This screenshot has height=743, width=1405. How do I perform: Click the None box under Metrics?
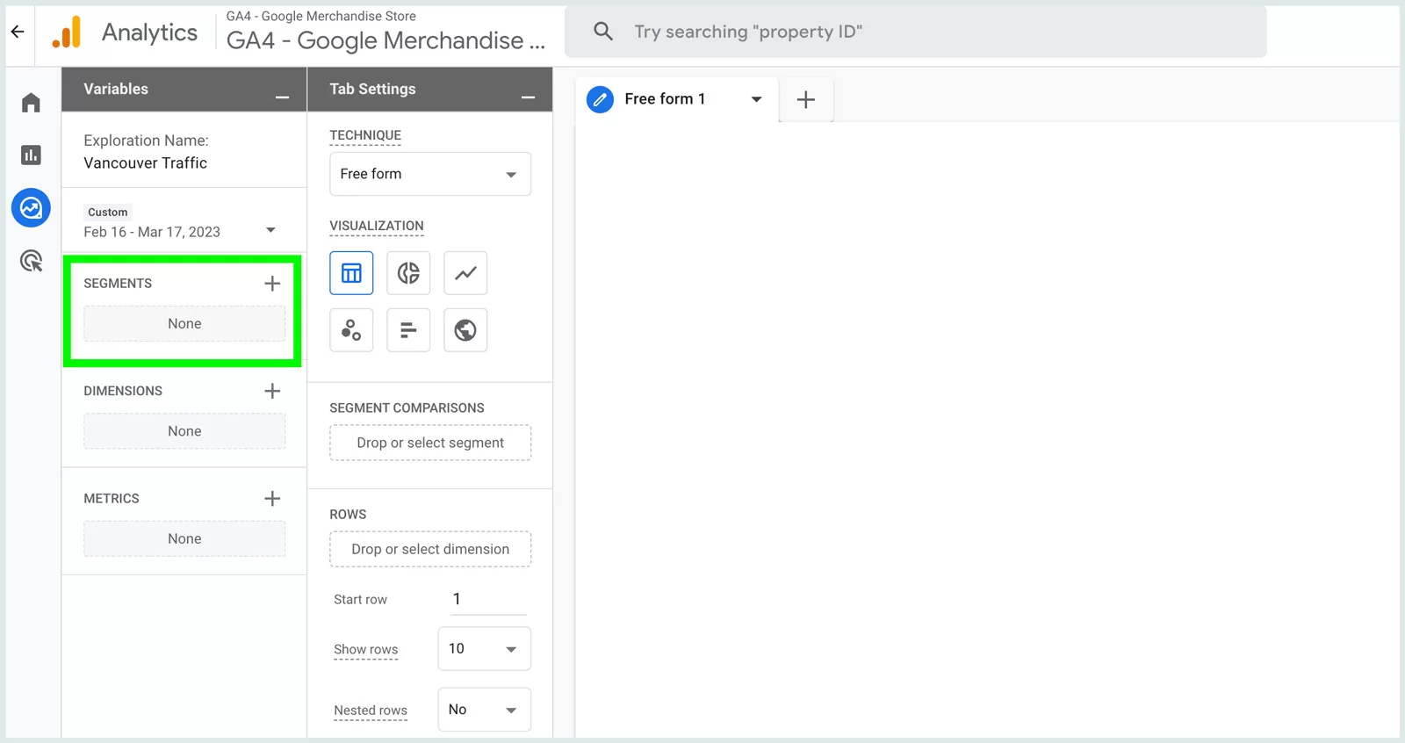(x=184, y=538)
